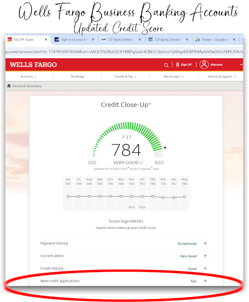Select the Jul 789 chart point
Image resolution: width=249 pixels, height=302 pixels.
[x=78, y=197]
